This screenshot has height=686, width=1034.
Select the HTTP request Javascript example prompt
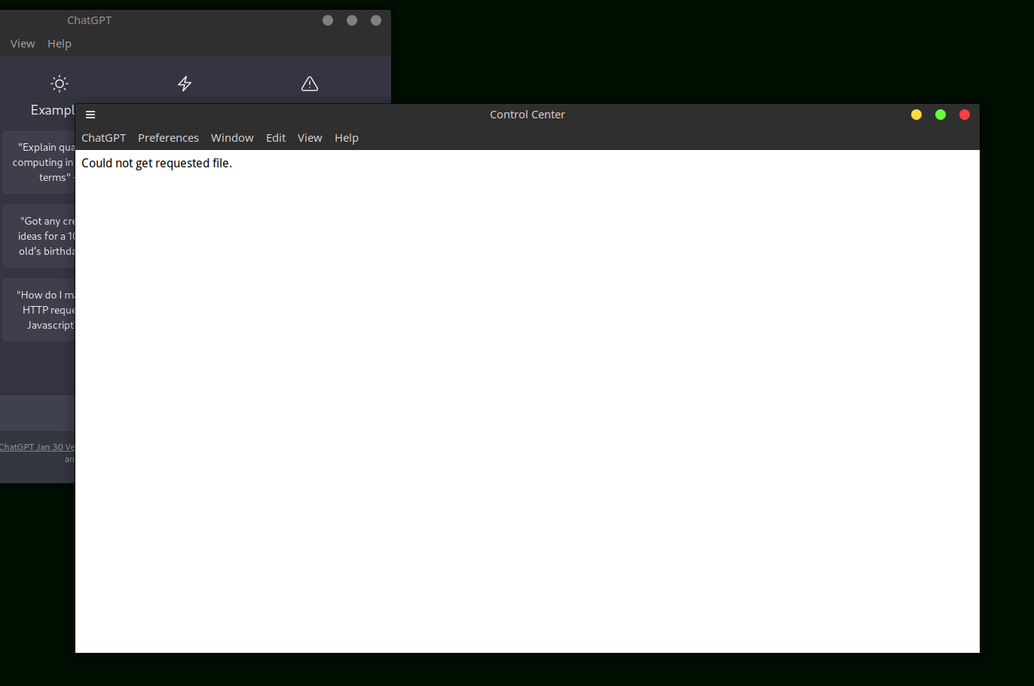tap(38, 309)
